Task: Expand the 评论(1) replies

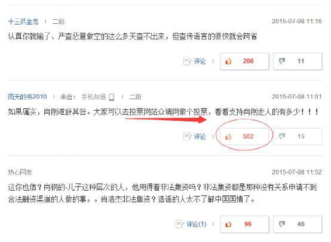Action: [197, 224]
